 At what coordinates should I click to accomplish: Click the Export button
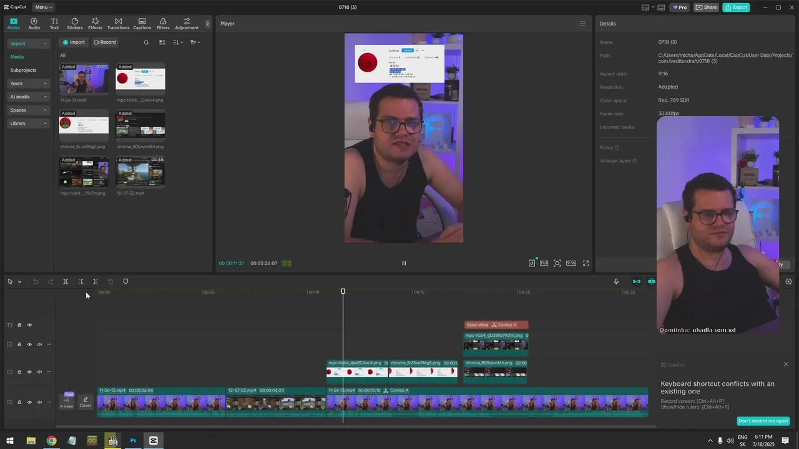coord(736,7)
